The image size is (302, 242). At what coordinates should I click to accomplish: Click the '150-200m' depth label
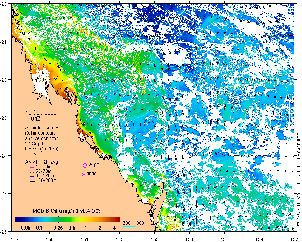pos(46,180)
